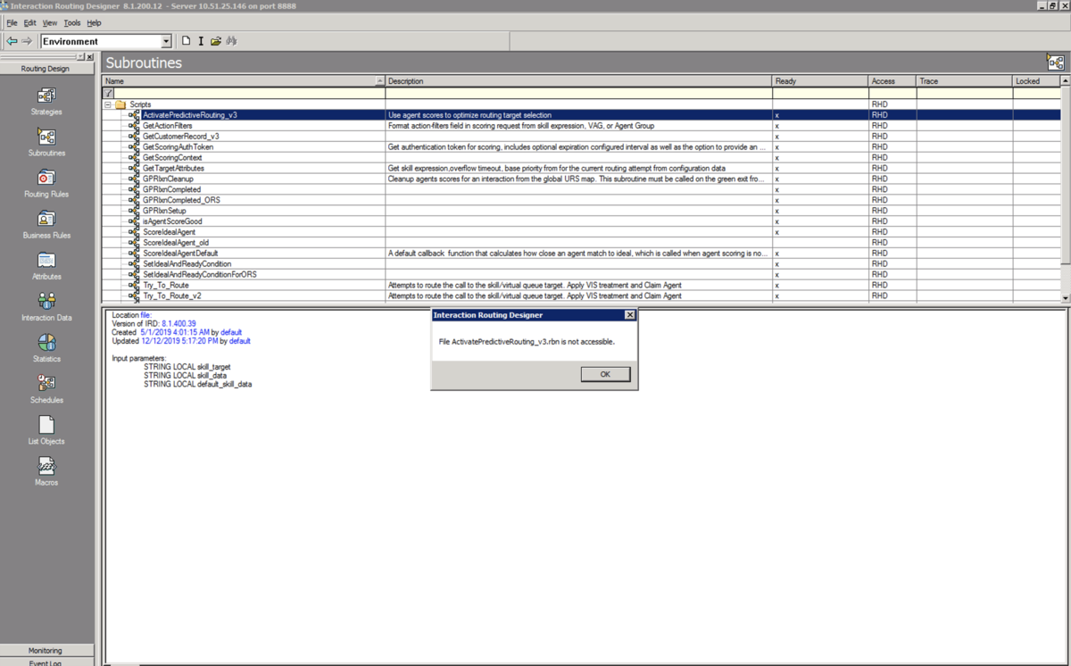Image resolution: width=1071 pixels, height=666 pixels.
Task: Click the Description filter input field
Action: [578, 93]
